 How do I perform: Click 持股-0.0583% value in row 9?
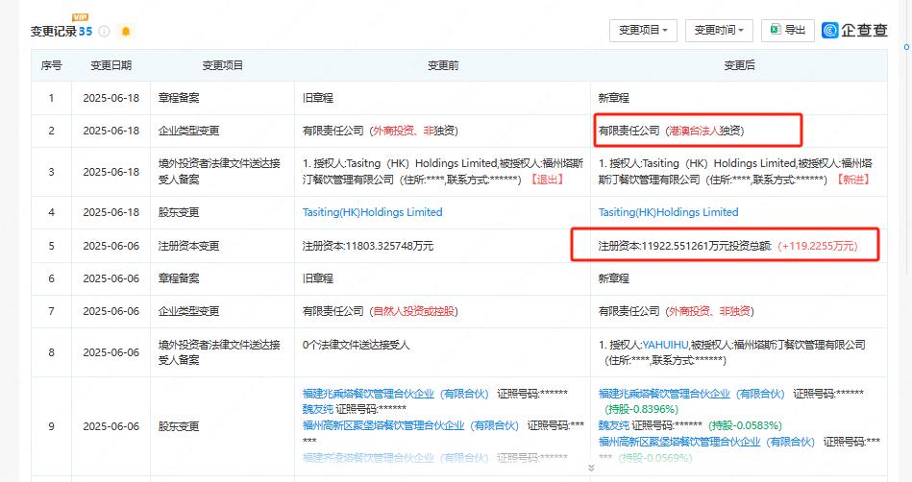tap(745, 425)
